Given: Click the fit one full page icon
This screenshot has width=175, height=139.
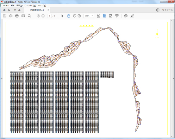Looking at the screenshot, I should pyautogui.click(x=105, y=16).
